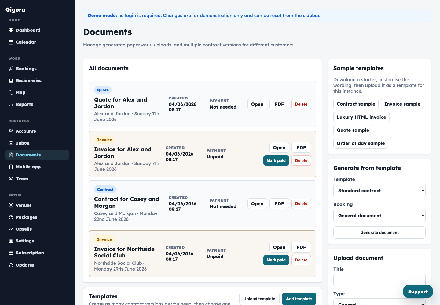Select Venues in the sidebar
Viewport: 440px width, 305px height.
point(37,205)
